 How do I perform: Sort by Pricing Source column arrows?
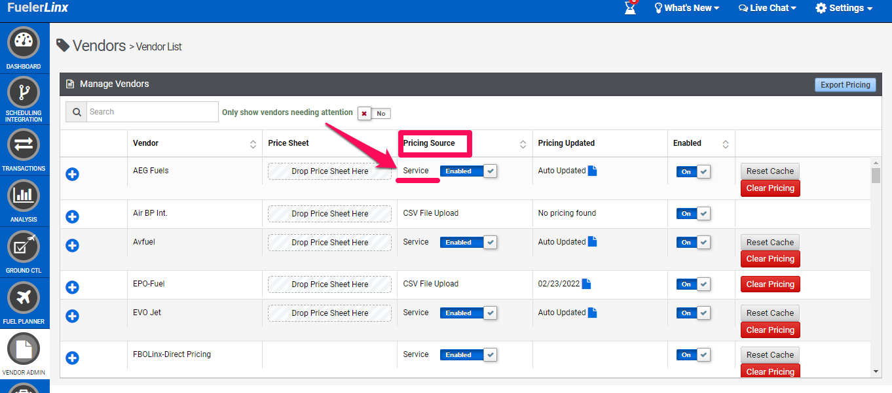click(x=523, y=144)
